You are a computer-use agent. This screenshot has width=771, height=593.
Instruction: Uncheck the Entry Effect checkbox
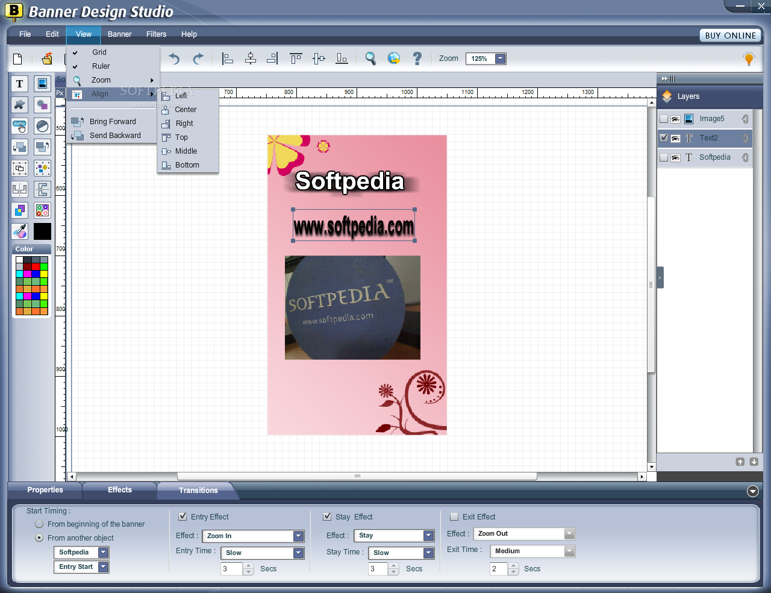tap(183, 516)
